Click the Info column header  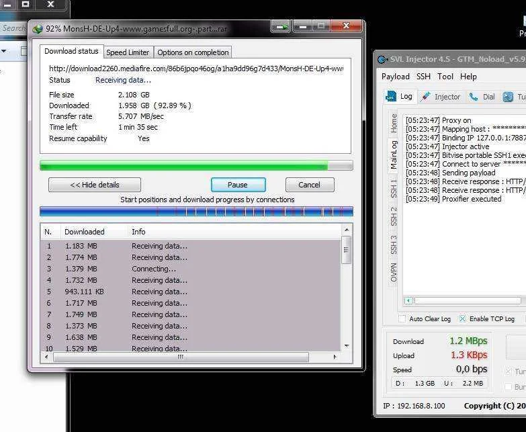234,232
